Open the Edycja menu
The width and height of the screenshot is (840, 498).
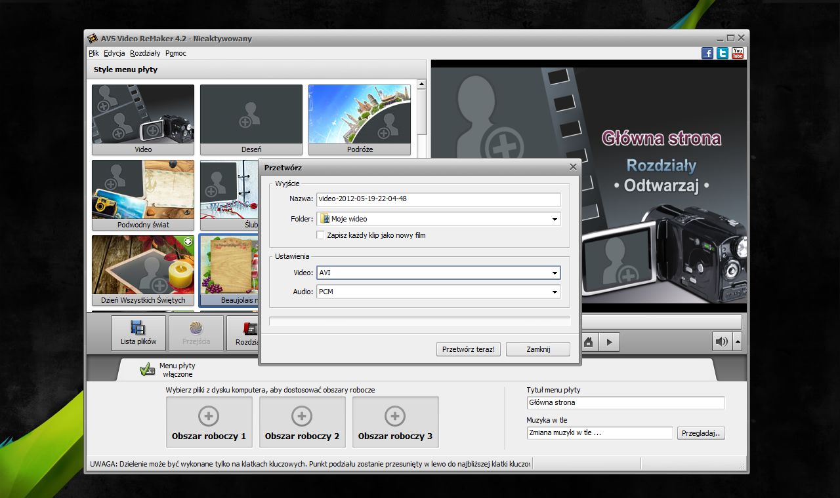point(114,53)
